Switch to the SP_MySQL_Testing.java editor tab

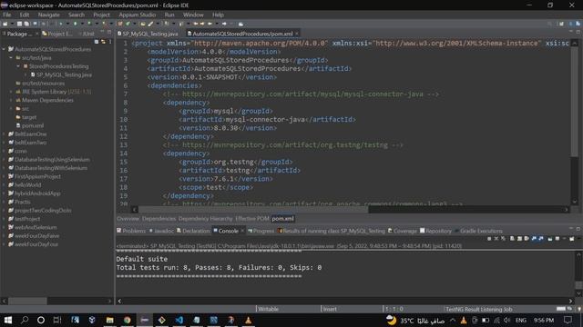point(148,34)
